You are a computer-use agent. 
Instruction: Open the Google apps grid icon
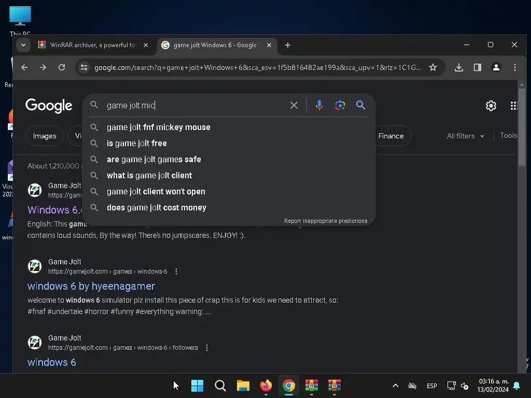tap(514, 106)
